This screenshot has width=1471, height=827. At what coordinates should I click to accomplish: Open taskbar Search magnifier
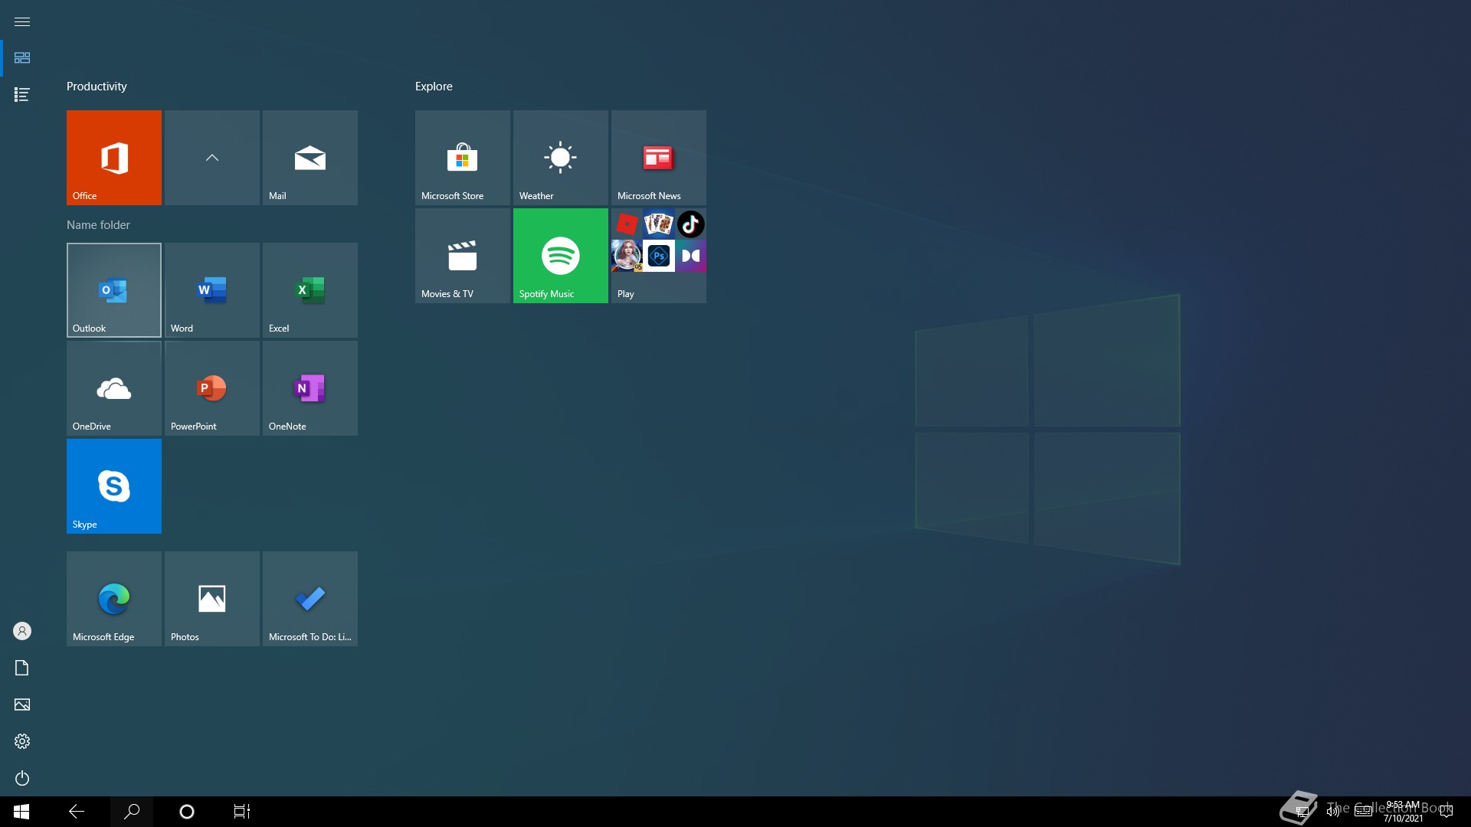132,812
